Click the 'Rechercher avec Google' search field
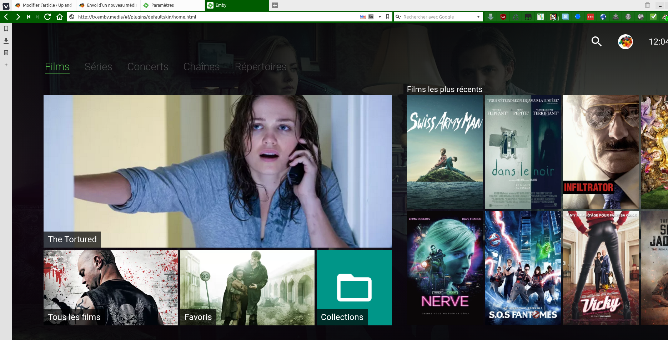This screenshot has width=668, height=340. [439, 17]
